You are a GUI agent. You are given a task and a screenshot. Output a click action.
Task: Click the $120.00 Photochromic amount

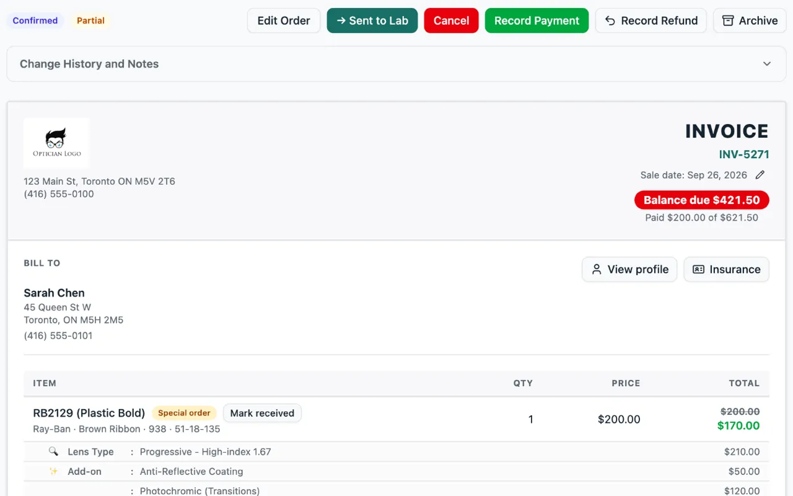(742, 491)
